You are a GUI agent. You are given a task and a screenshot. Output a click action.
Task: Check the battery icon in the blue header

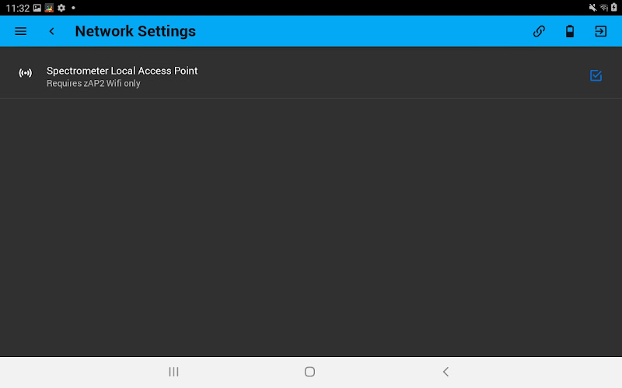pyautogui.click(x=570, y=31)
